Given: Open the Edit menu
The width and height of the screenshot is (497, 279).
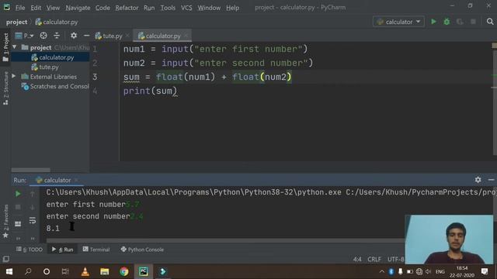Looking at the screenshot, I should pyautogui.click(x=36, y=8).
